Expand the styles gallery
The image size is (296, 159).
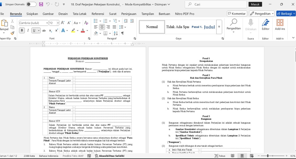click(x=219, y=27)
